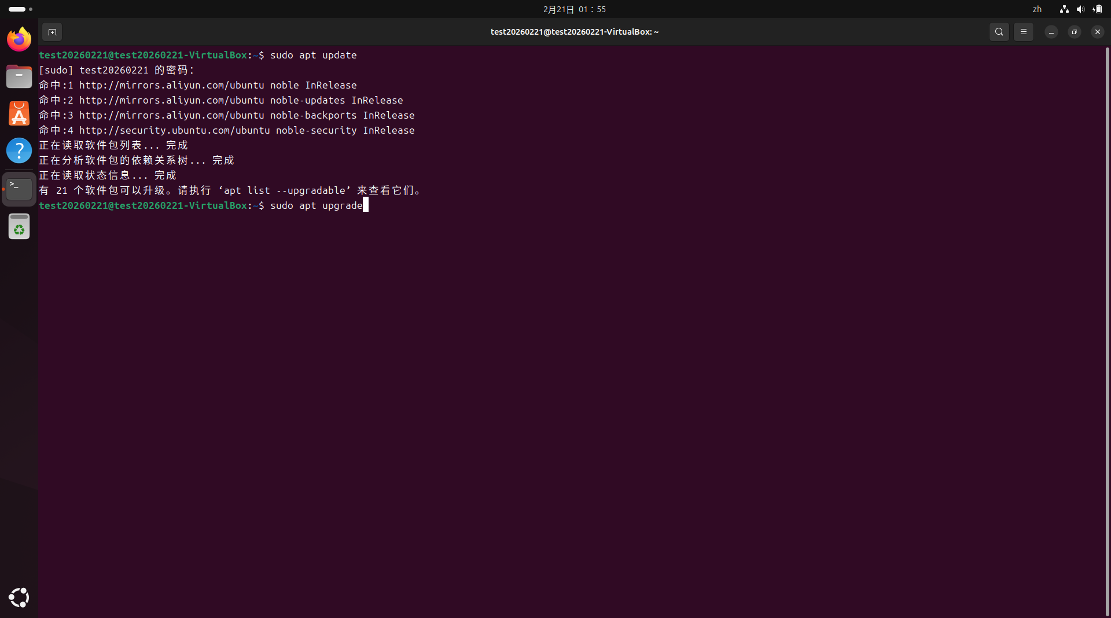This screenshot has width=1111, height=618.
Task: Click the sudo apt upgrade command line
Action: [316, 205]
